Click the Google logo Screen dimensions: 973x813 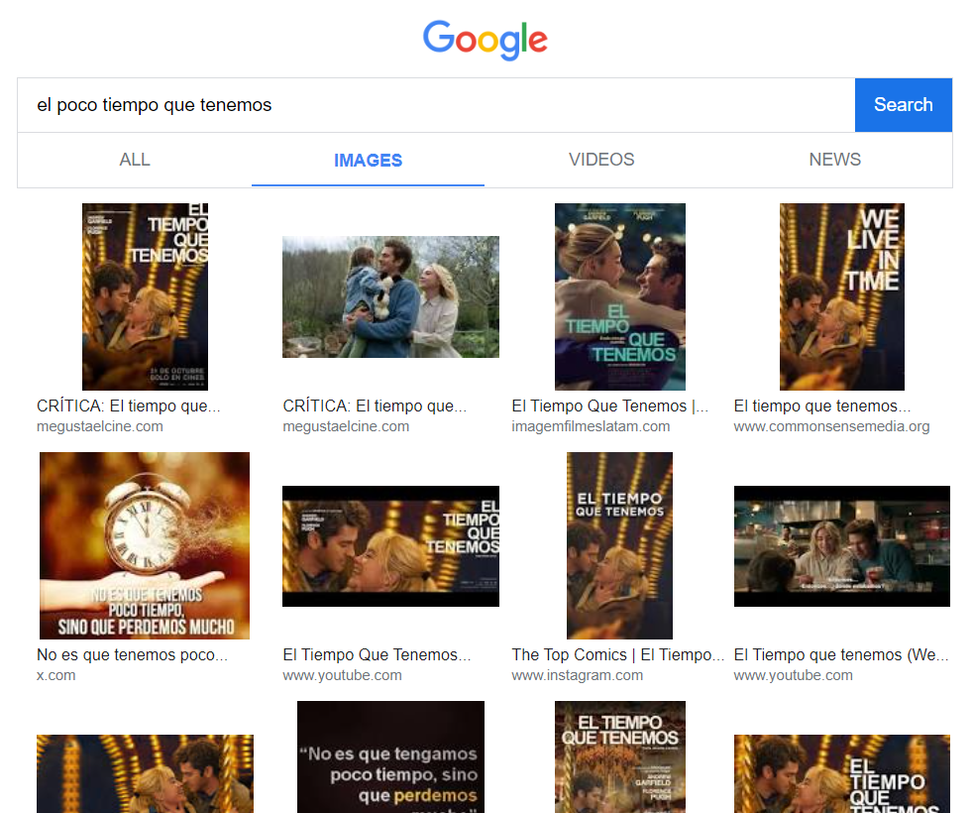point(485,40)
